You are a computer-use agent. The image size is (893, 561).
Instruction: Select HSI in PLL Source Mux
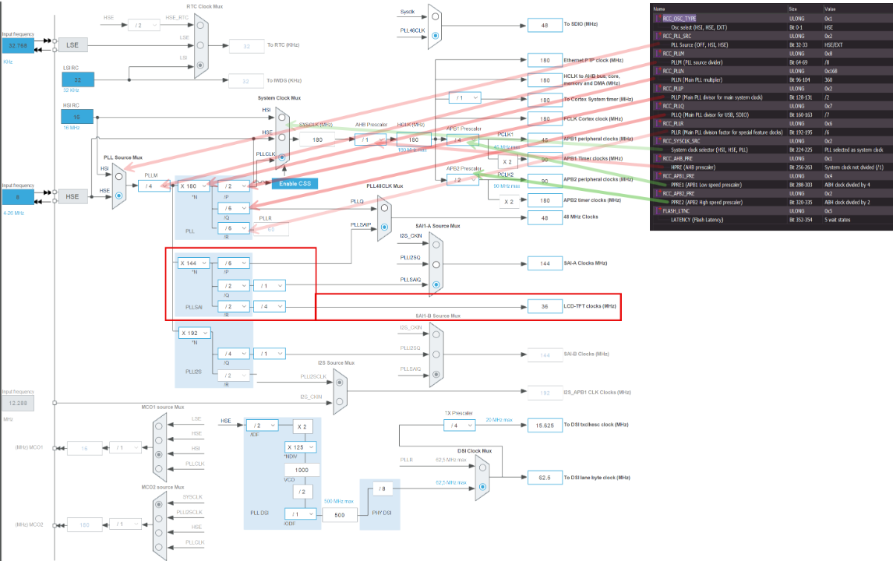pos(118,177)
